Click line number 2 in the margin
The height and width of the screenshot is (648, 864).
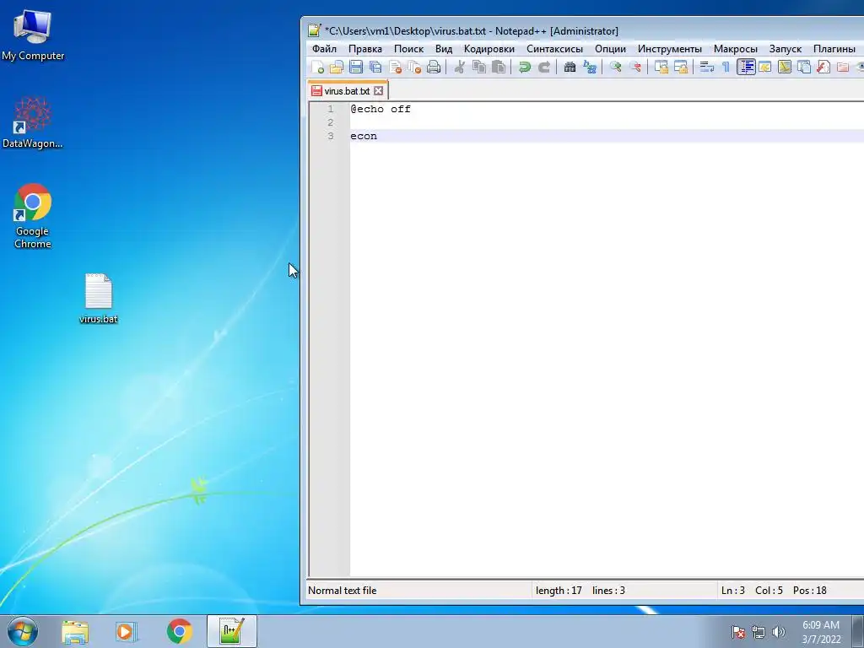[331, 122]
